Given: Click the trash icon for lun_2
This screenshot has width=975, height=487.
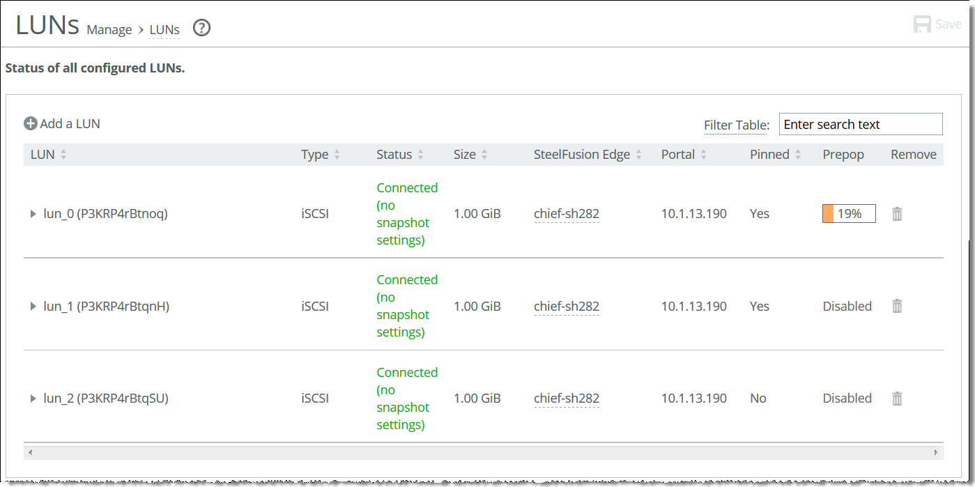Looking at the screenshot, I should 897,399.
